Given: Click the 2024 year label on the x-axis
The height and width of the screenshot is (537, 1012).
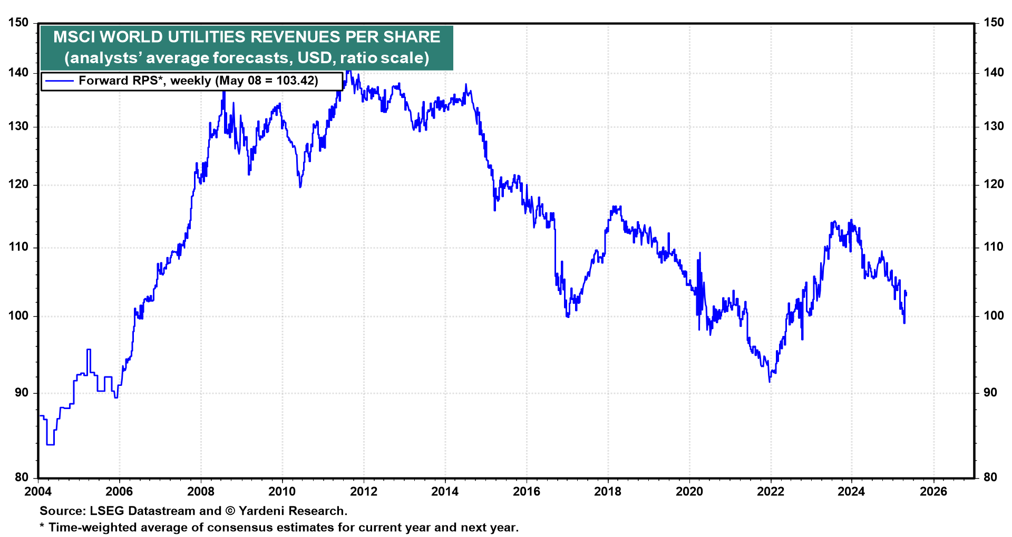Looking at the screenshot, I should coord(852,492).
